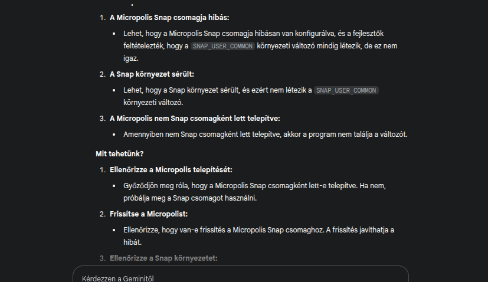Viewport: 488px width, 282px height.
Task: Click heading 'A Micropolis nem Snap csomagként lett telepítve:'
Action: tap(191, 119)
